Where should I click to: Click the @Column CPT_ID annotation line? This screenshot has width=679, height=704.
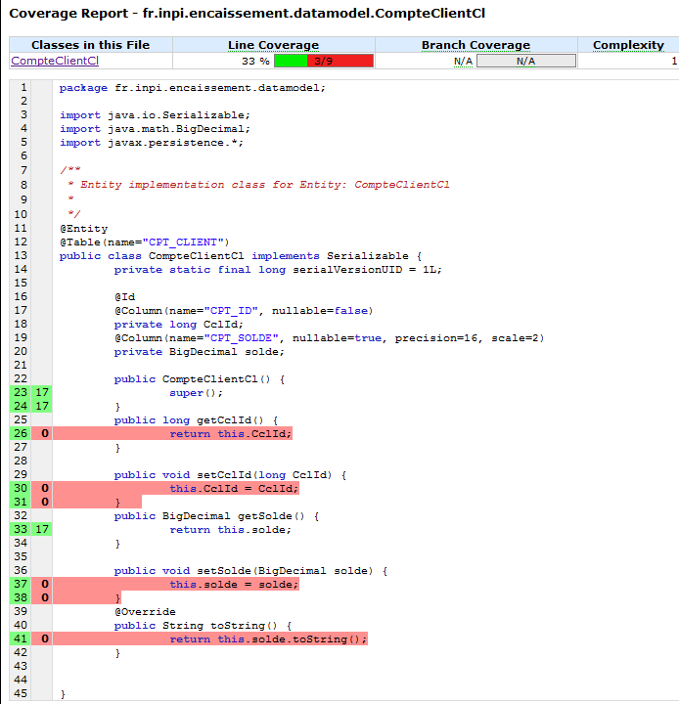[x=244, y=311]
